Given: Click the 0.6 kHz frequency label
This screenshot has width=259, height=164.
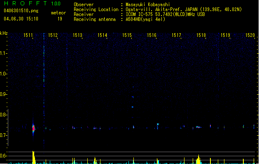Looking at the screenshot, I should tap(4, 156).
